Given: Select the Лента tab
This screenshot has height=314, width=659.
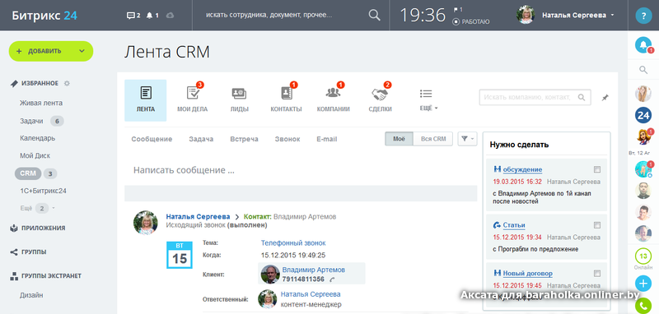Looking at the screenshot, I should coord(146,100).
